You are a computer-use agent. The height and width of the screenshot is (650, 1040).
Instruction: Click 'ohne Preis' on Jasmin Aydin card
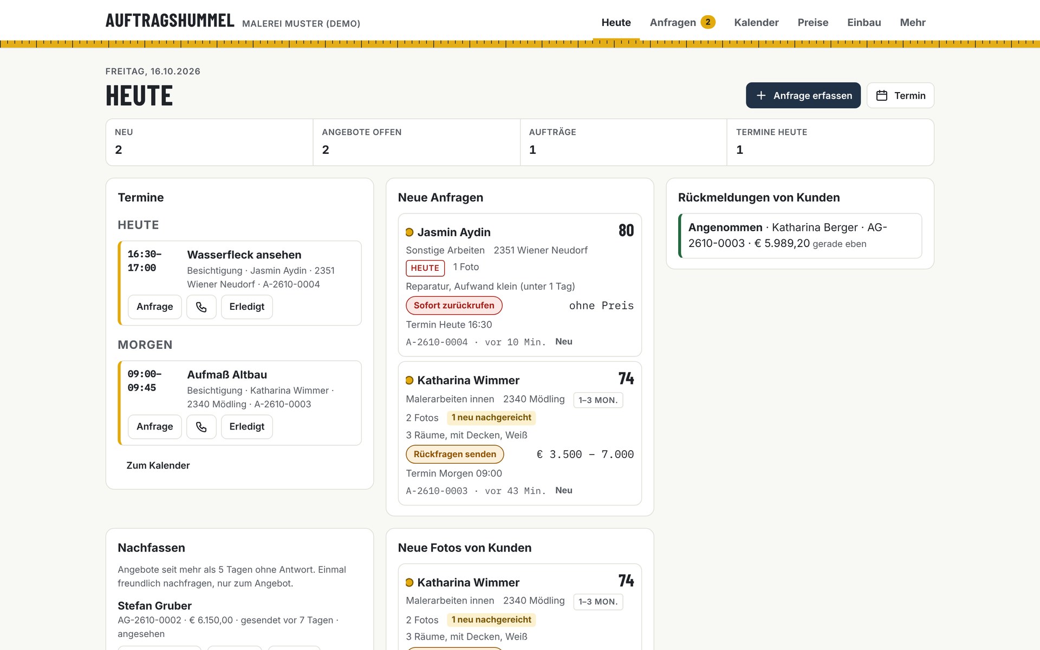coord(601,306)
